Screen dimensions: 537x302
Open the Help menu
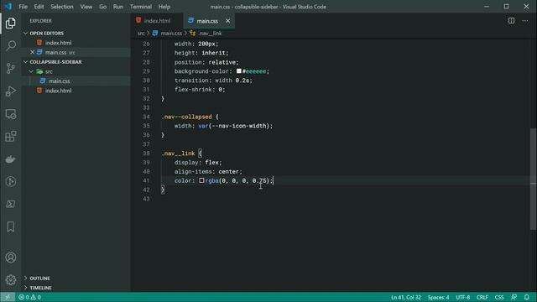164,7
